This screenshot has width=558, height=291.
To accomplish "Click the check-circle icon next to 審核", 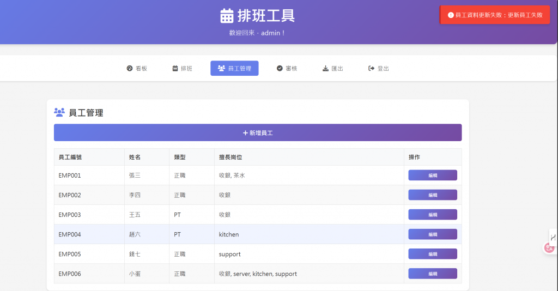I will pos(280,68).
